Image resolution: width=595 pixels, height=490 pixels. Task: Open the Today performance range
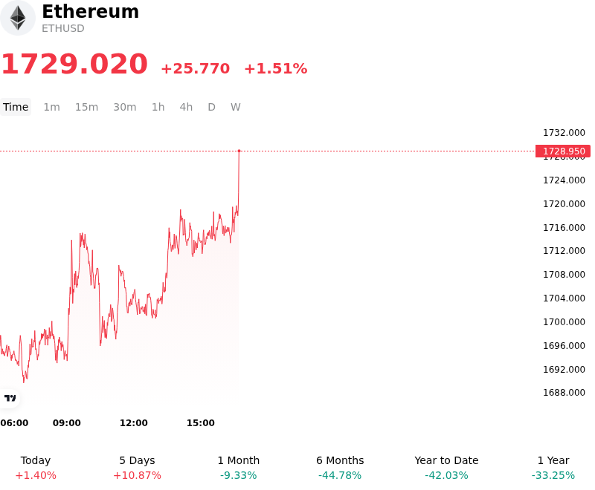[36, 468]
